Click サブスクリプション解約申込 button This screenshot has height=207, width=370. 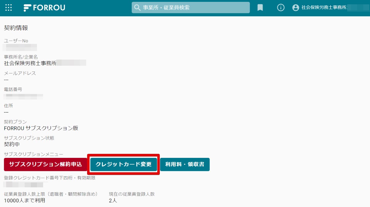[46, 164]
